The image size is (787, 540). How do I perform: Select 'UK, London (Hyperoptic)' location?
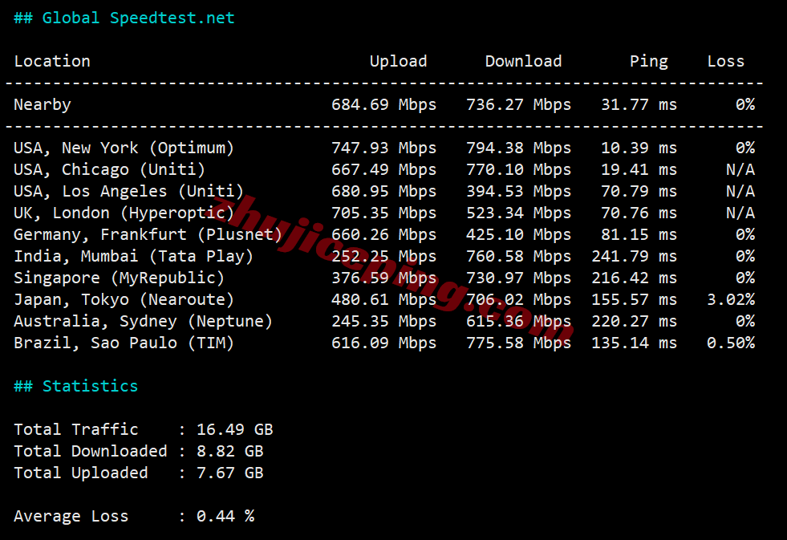[x=124, y=213]
